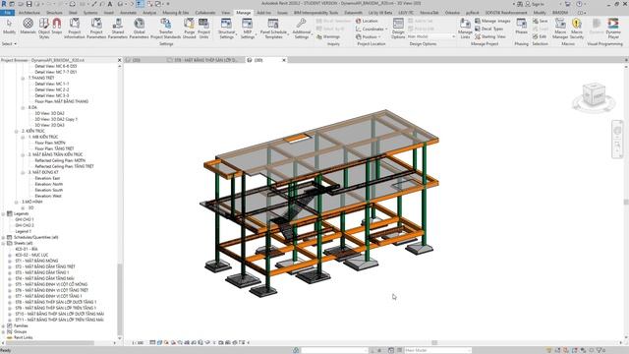Click the Save icon in quick access toolbar
Viewport: 629px width, 354px height.
pyautogui.click(x=29, y=4)
